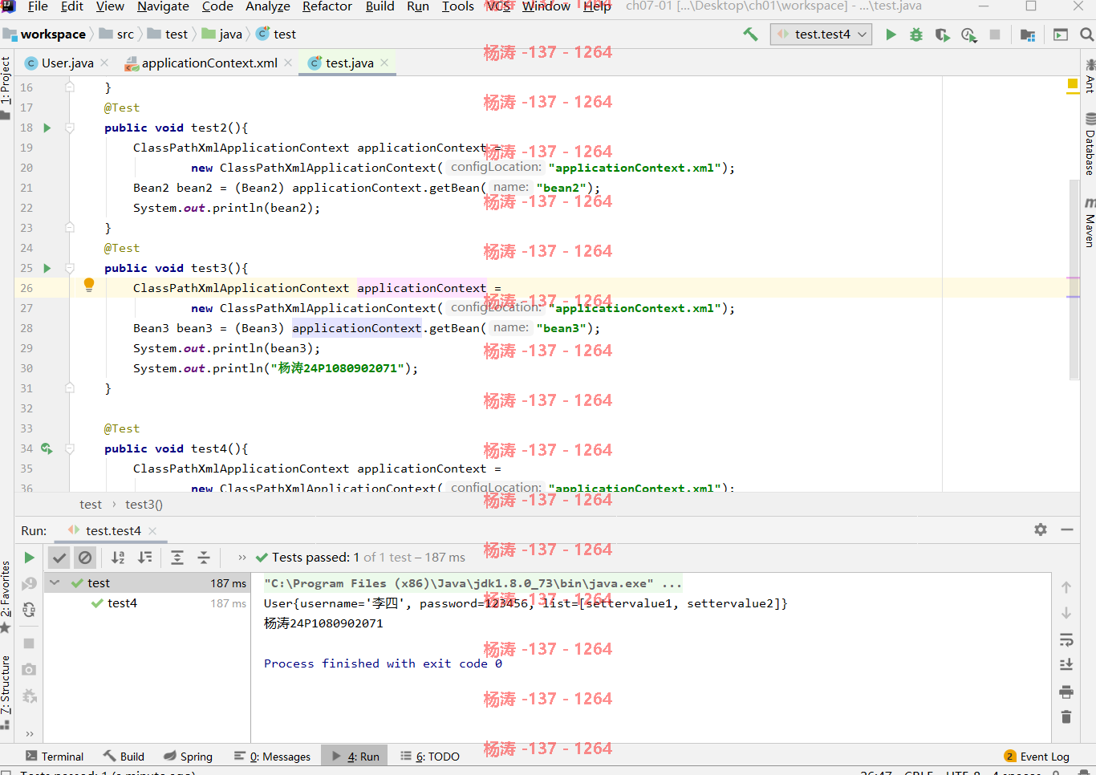1096x775 pixels.
Task: Collapse the 'test' node in results tree
Action: click(x=55, y=583)
